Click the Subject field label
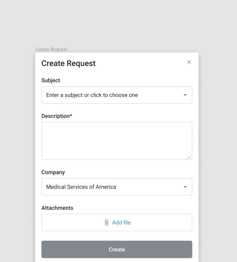 coord(51,80)
